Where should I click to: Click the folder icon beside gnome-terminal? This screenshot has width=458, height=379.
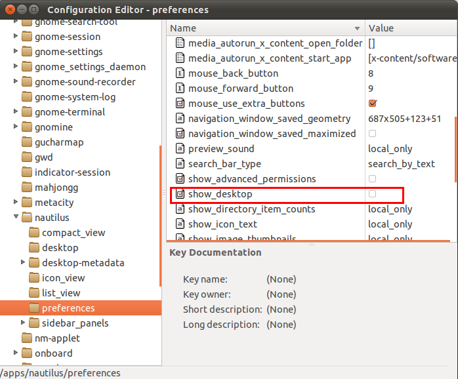click(x=27, y=112)
